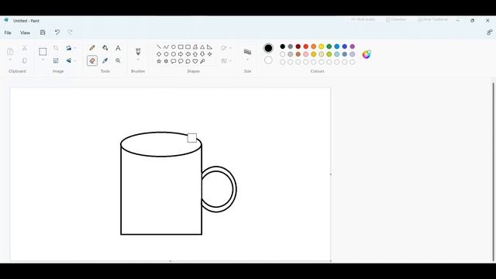
Task: Click the Size line thickness icon
Action: [247, 51]
